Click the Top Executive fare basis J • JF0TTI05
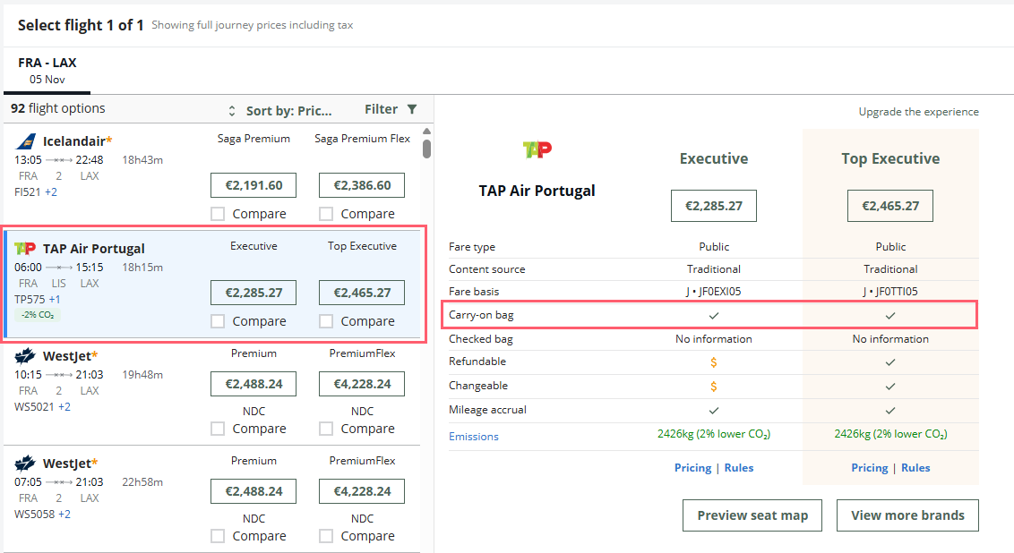The width and height of the screenshot is (1014, 553). [x=890, y=292]
